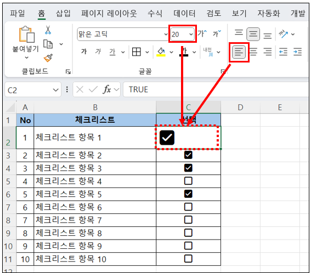
Task: Click the select all corner triangle
Action: click(11, 107)
